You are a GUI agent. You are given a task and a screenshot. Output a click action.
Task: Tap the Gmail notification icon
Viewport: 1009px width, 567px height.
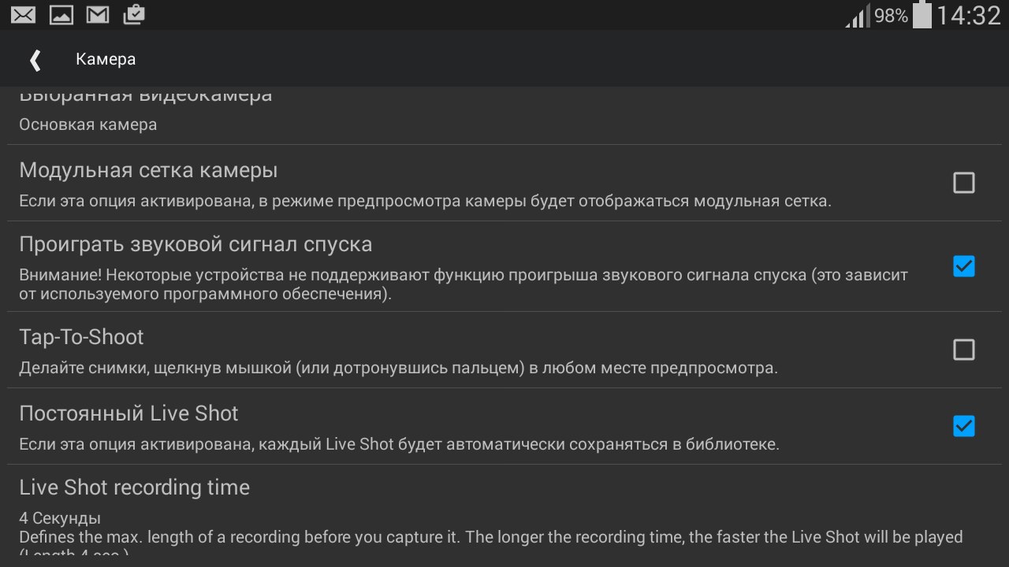point(98,14)
